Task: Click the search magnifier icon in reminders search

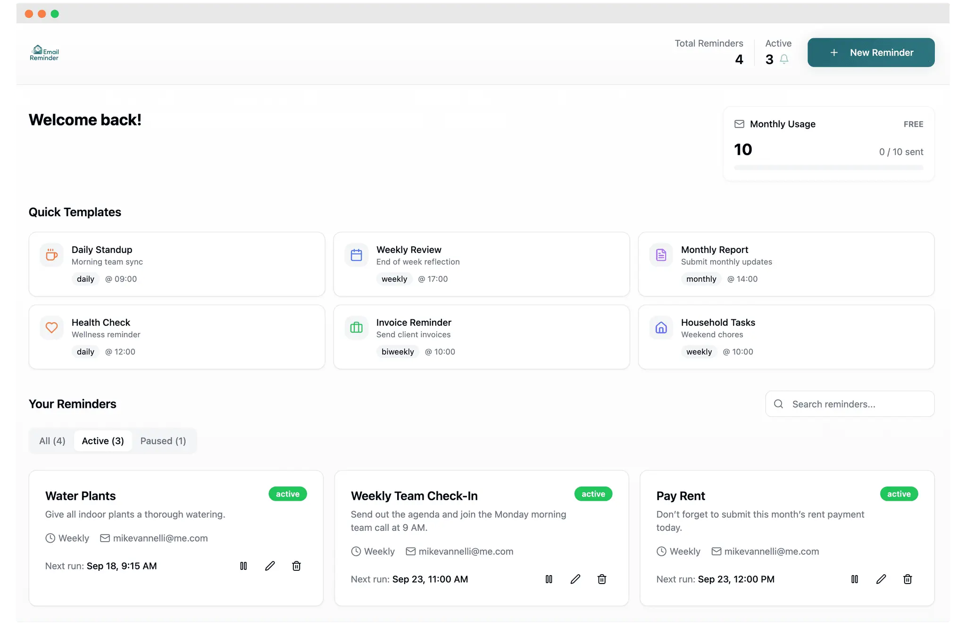Action: pos(779,404)
